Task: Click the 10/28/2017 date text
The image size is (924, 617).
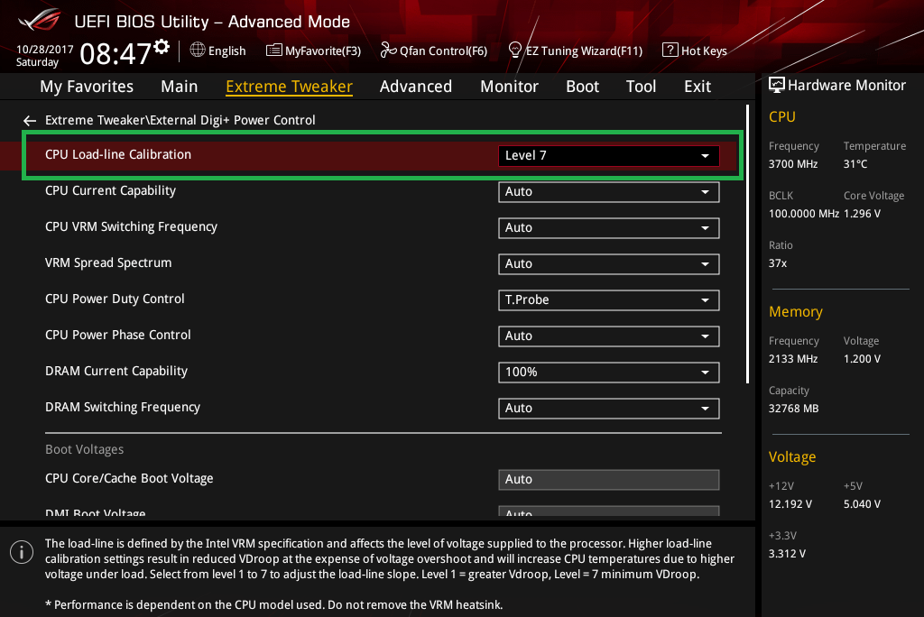Action: click(45, 50)
